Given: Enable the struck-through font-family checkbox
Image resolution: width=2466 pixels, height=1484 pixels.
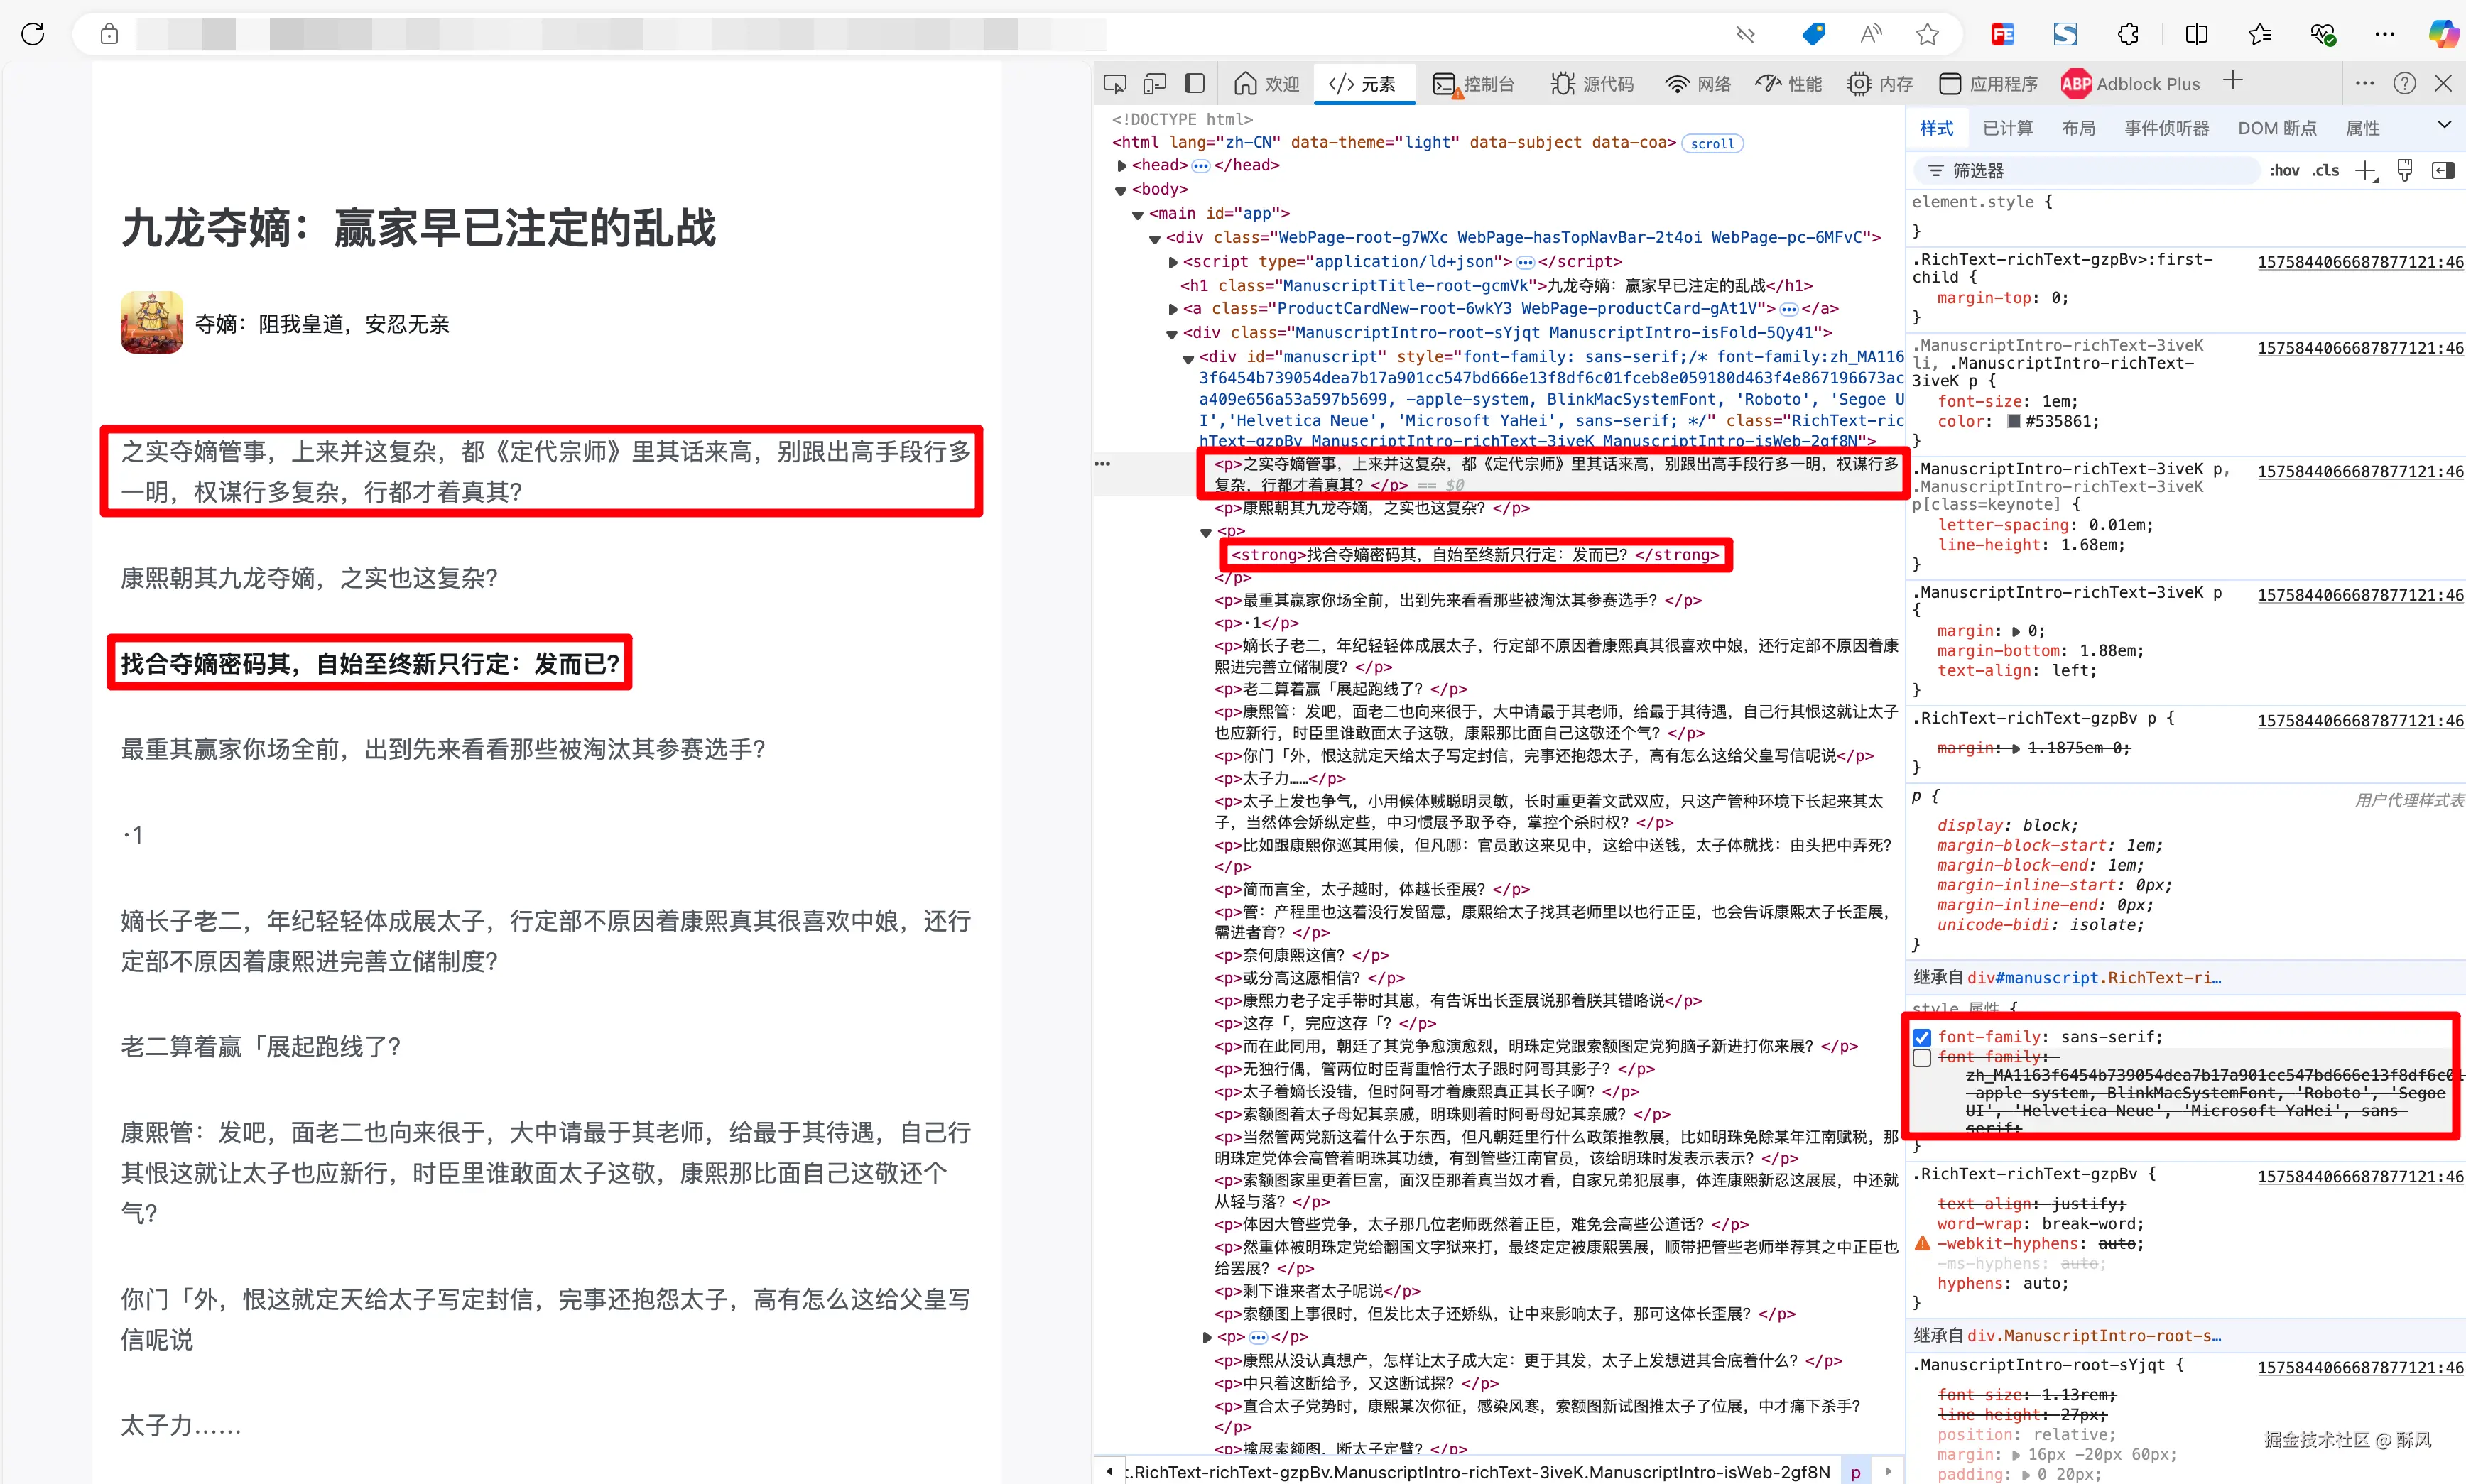Looking at the screenshot, I should [1921, 1058].
